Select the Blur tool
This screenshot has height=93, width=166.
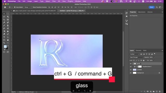click(8, 31)
